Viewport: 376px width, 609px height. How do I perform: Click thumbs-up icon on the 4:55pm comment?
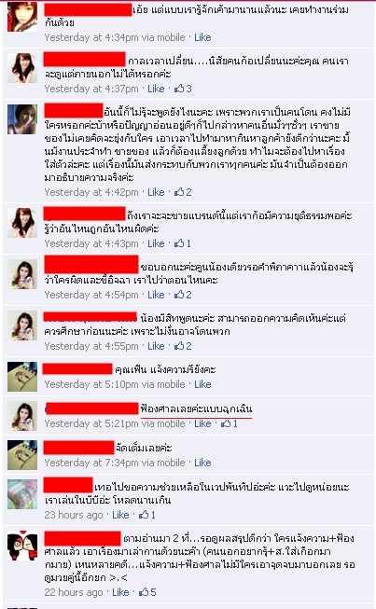(x=179, y=346)
